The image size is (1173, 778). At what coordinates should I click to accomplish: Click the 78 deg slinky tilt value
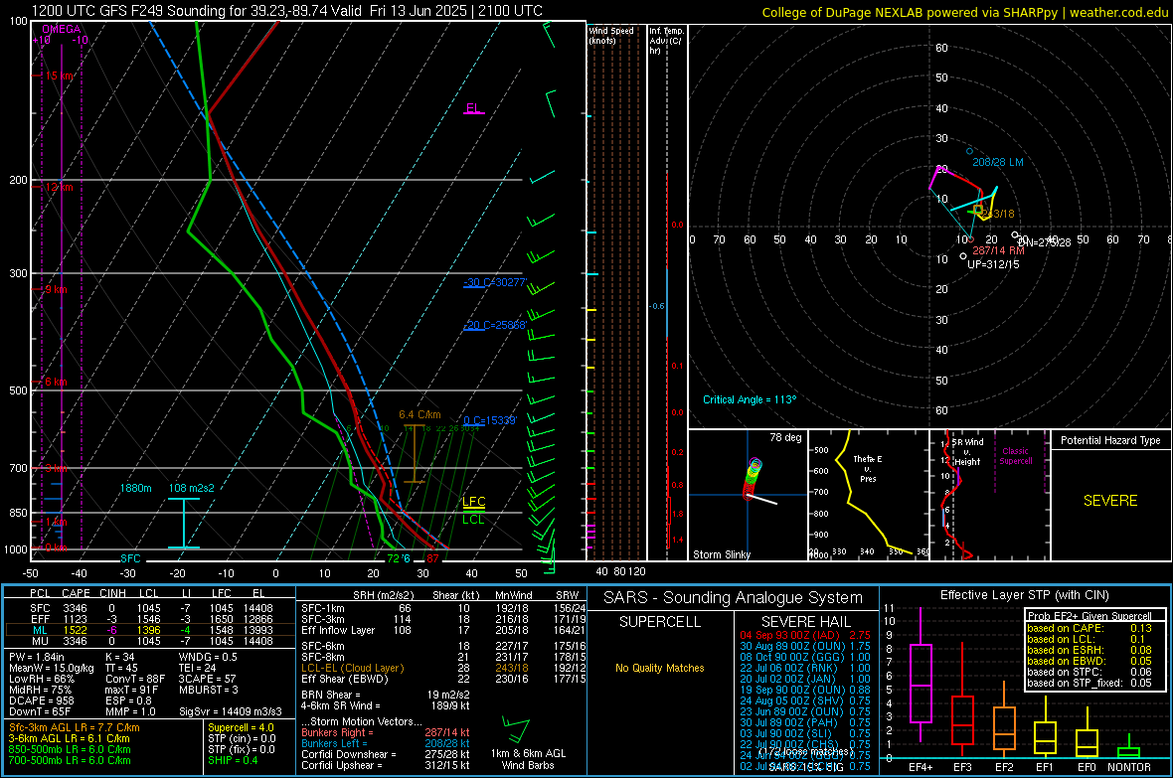(x=785, y=437)
